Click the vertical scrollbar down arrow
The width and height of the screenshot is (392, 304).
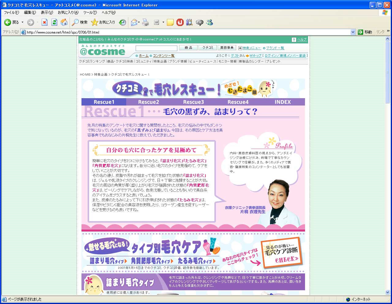coord(387,292)
